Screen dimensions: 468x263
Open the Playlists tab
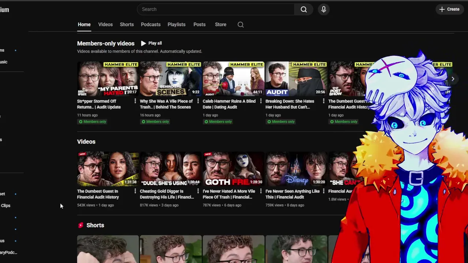[177, 24]
